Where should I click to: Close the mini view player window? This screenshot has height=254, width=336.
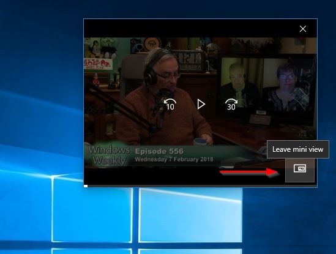(303, 29)
